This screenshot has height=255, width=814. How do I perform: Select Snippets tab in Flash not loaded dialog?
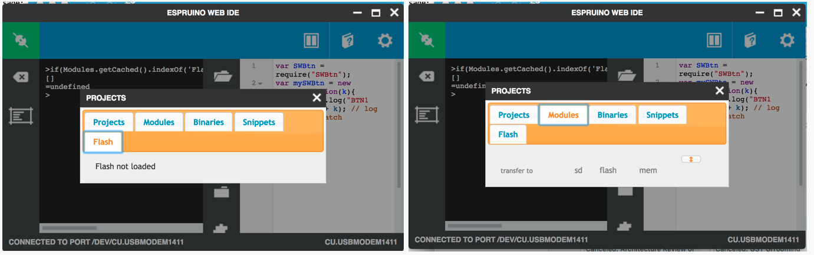(x=259, y=122)
